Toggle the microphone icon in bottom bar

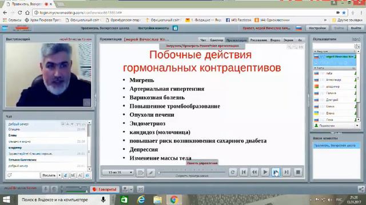46,189
